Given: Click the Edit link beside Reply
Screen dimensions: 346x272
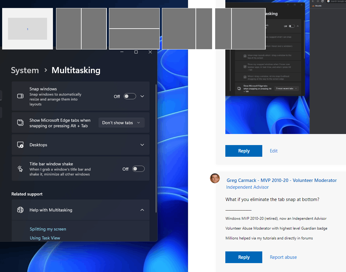Looking at the screenshot, I should tap(274, 151).
